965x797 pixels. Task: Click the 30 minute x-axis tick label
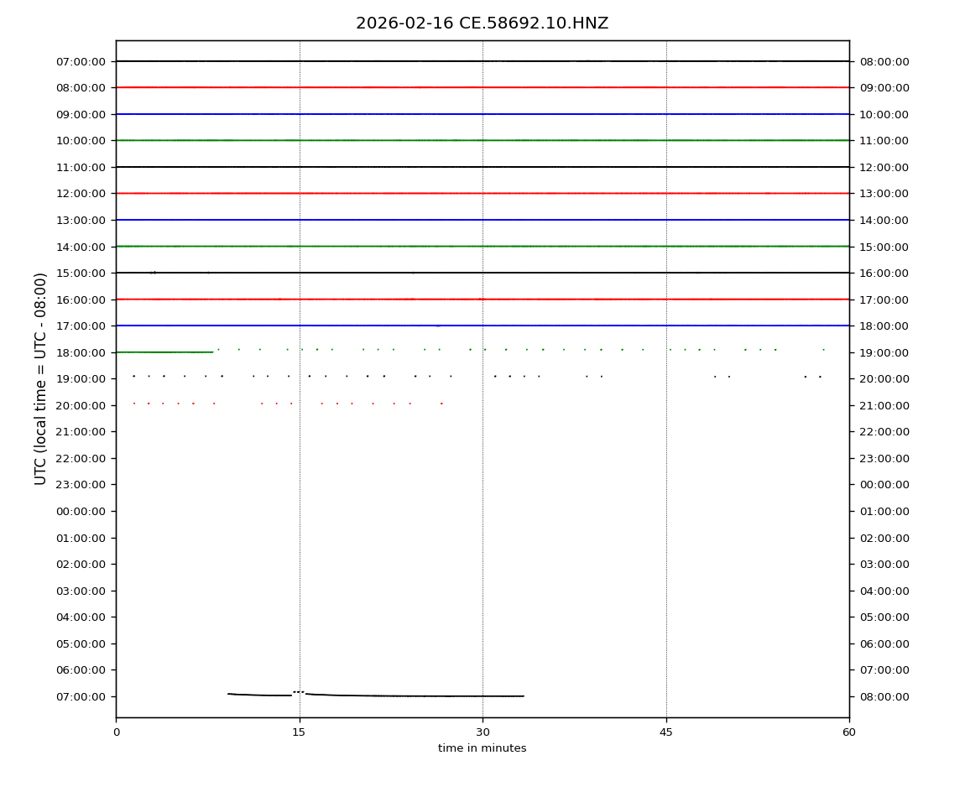pos(482,732)
